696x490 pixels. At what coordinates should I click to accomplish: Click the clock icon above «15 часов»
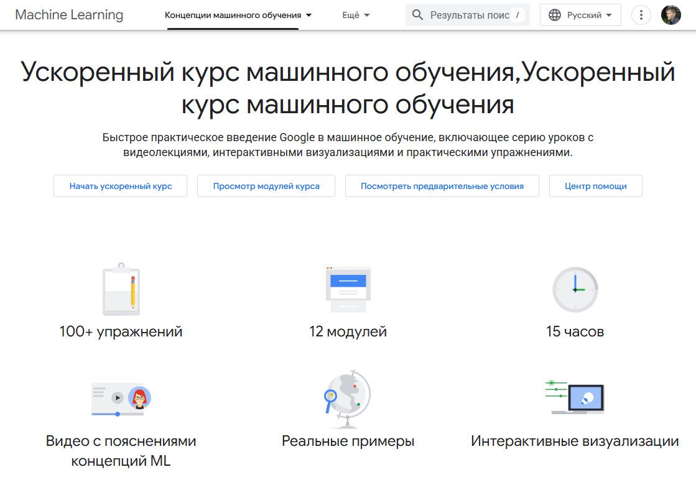(x=575, y=289)
